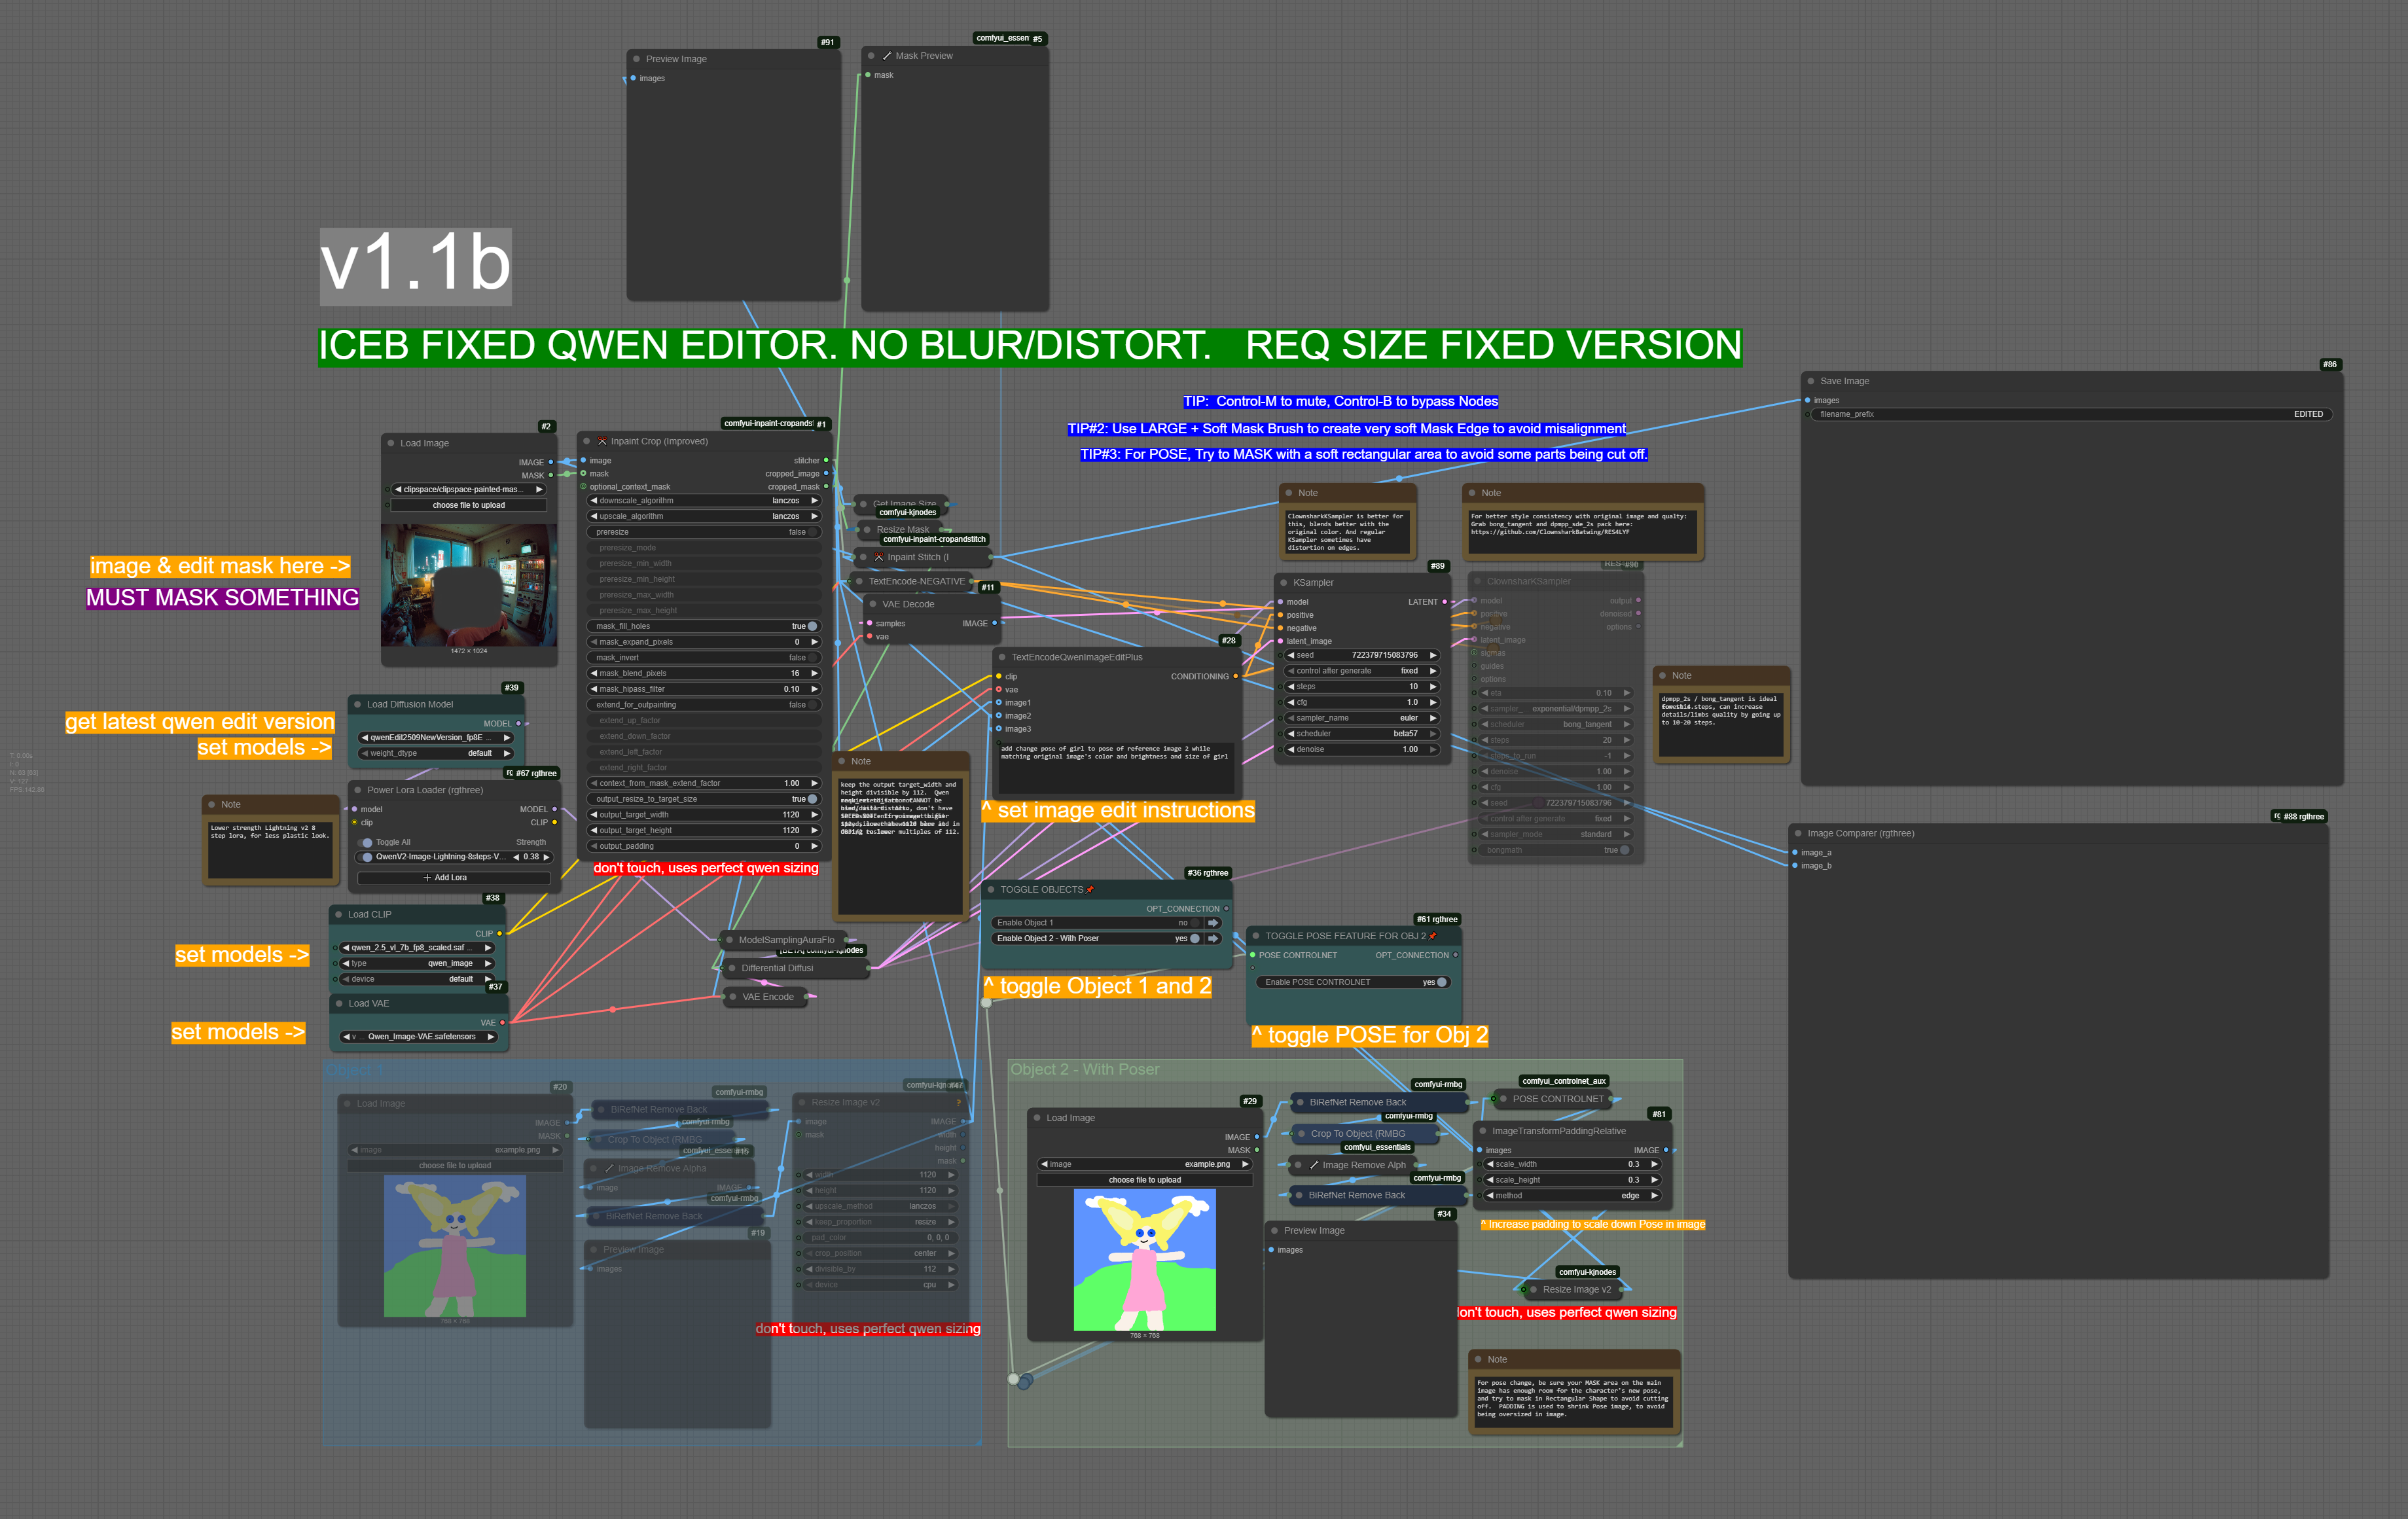Click the scissors icon on Inpaint Stitch node

[879, 557]
